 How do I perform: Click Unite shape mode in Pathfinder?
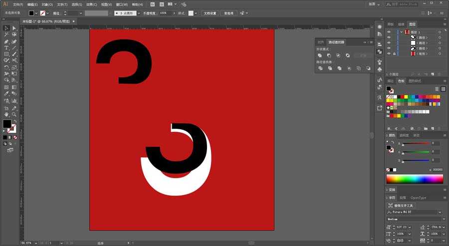point(320,55)
